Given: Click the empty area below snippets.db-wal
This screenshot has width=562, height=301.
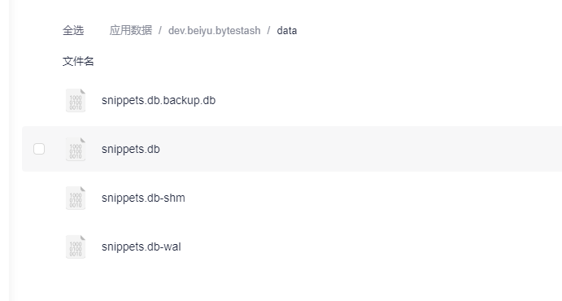Looking at the screenshot, I should (x=287, y=285).
